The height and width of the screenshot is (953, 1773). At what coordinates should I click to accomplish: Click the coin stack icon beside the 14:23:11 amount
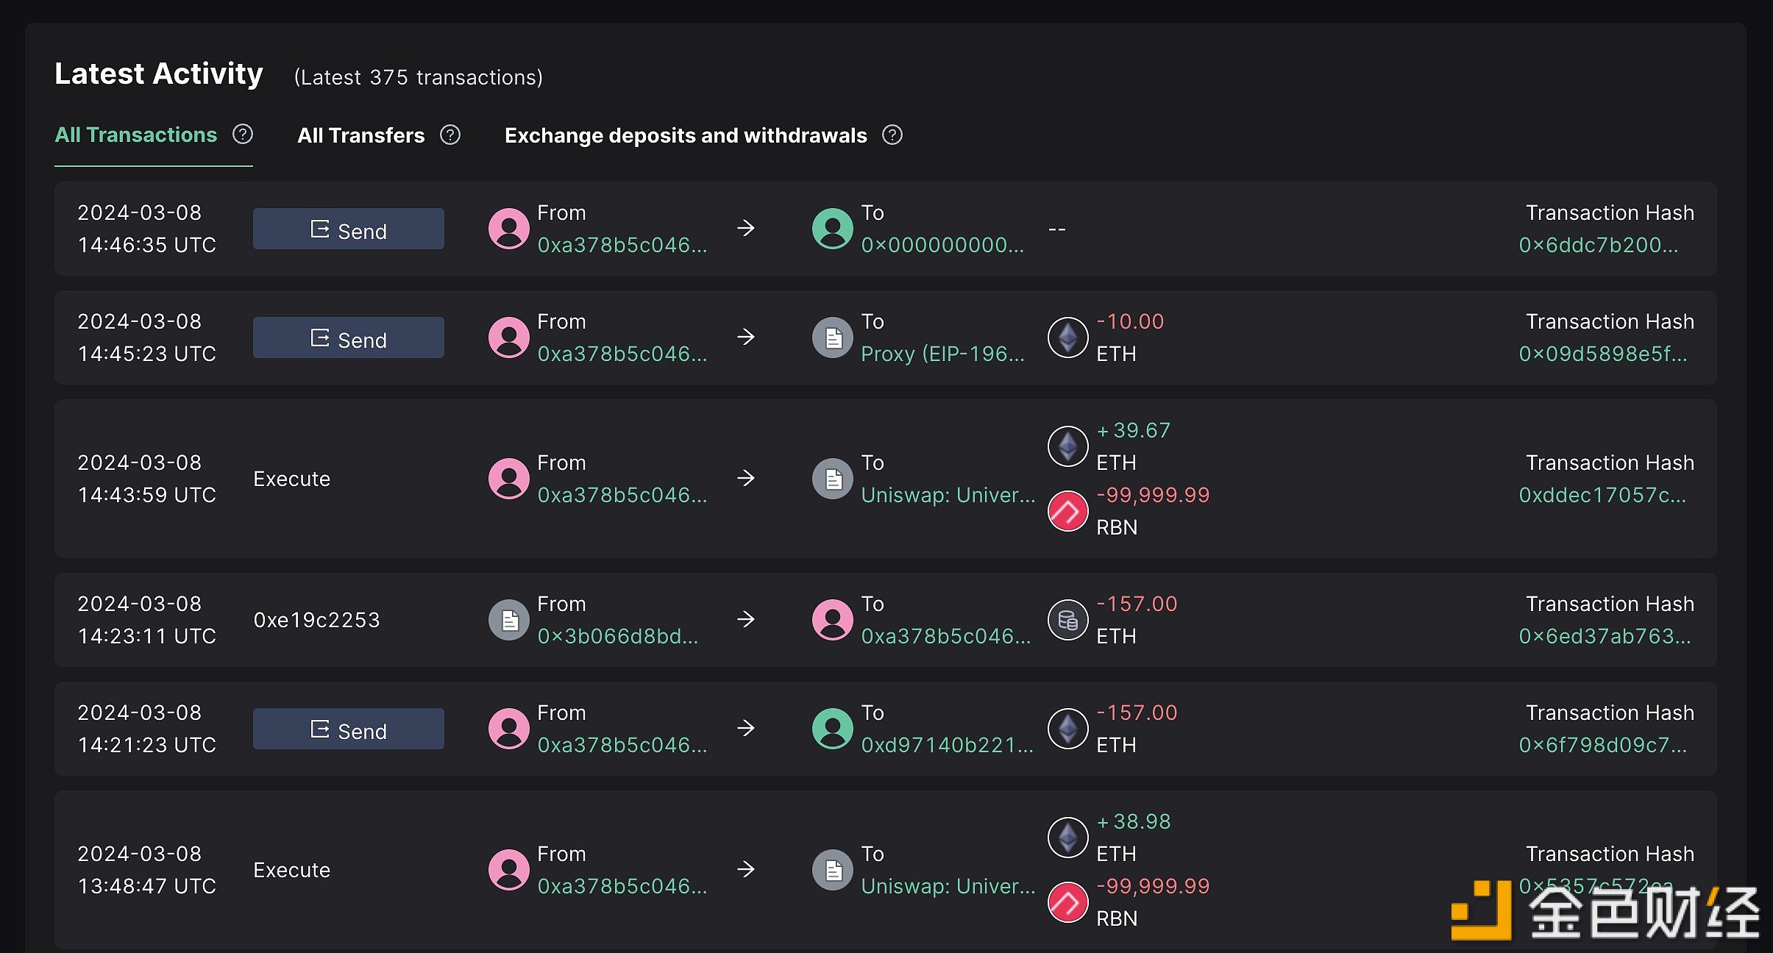1067,620
